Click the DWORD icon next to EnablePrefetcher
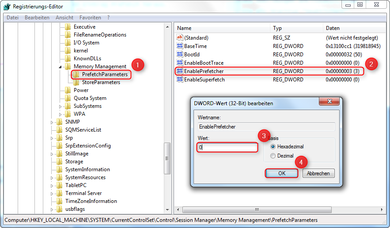 coord(180,71)
